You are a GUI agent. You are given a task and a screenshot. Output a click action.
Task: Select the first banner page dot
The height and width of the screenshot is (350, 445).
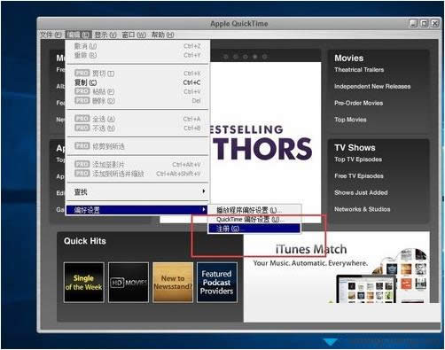pyautogui.click(x=226, y=57)
